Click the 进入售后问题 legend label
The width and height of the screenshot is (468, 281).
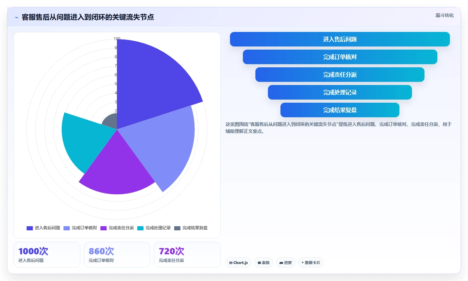47,228
